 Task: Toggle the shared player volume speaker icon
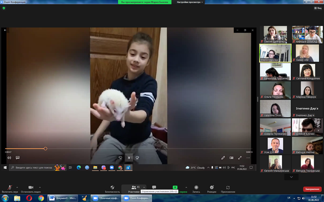[9, 157]
